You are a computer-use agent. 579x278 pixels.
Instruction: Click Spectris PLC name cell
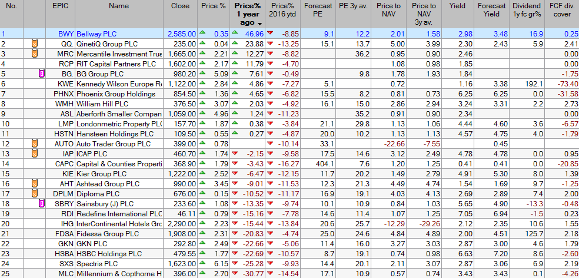click(x=96, y=264)
